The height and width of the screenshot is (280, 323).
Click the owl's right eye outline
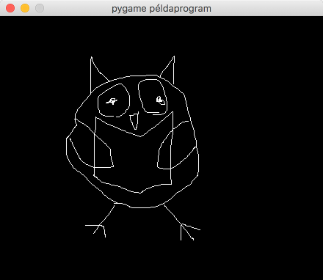coord(153,97)
